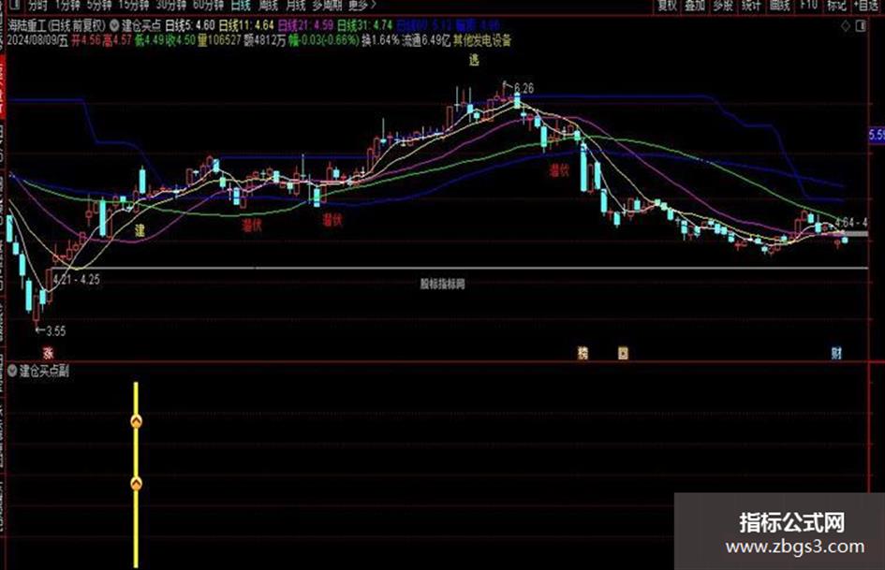Toggle the side panel icon at top right

click(x=861, y=26)
